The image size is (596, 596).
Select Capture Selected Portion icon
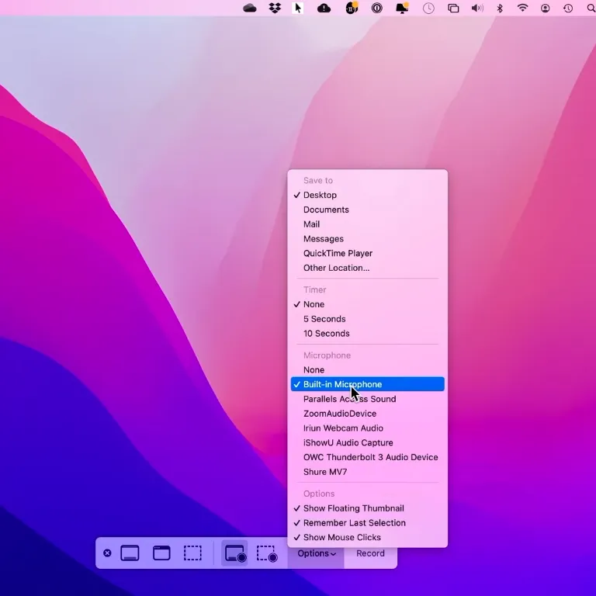(x=192, y=553)
